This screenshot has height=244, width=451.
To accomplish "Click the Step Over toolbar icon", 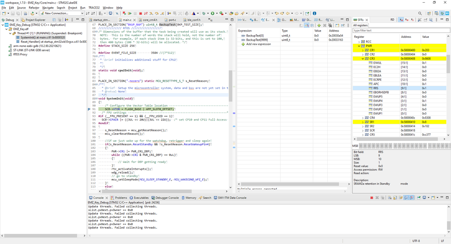I will tap(157, 13).
